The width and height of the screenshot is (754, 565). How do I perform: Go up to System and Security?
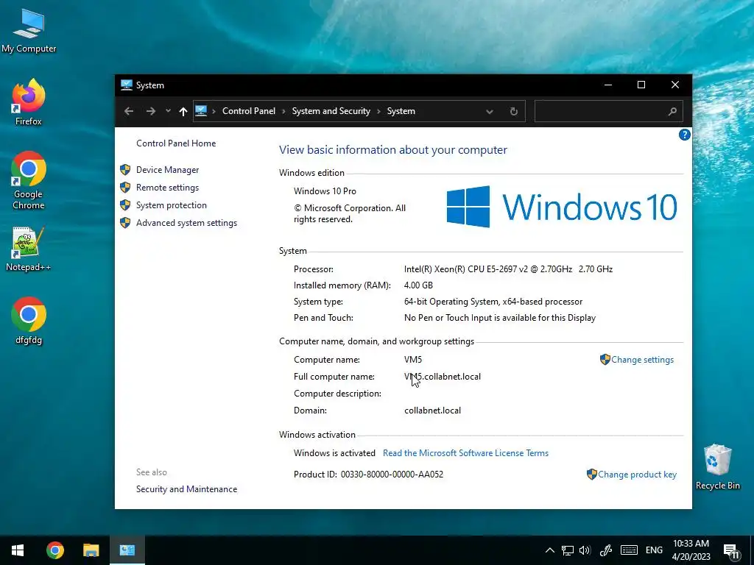coord(183,111)
